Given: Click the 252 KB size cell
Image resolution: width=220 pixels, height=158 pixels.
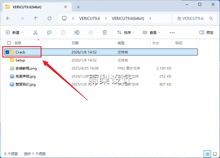Looking at the screenshot, I should (165, 76).
